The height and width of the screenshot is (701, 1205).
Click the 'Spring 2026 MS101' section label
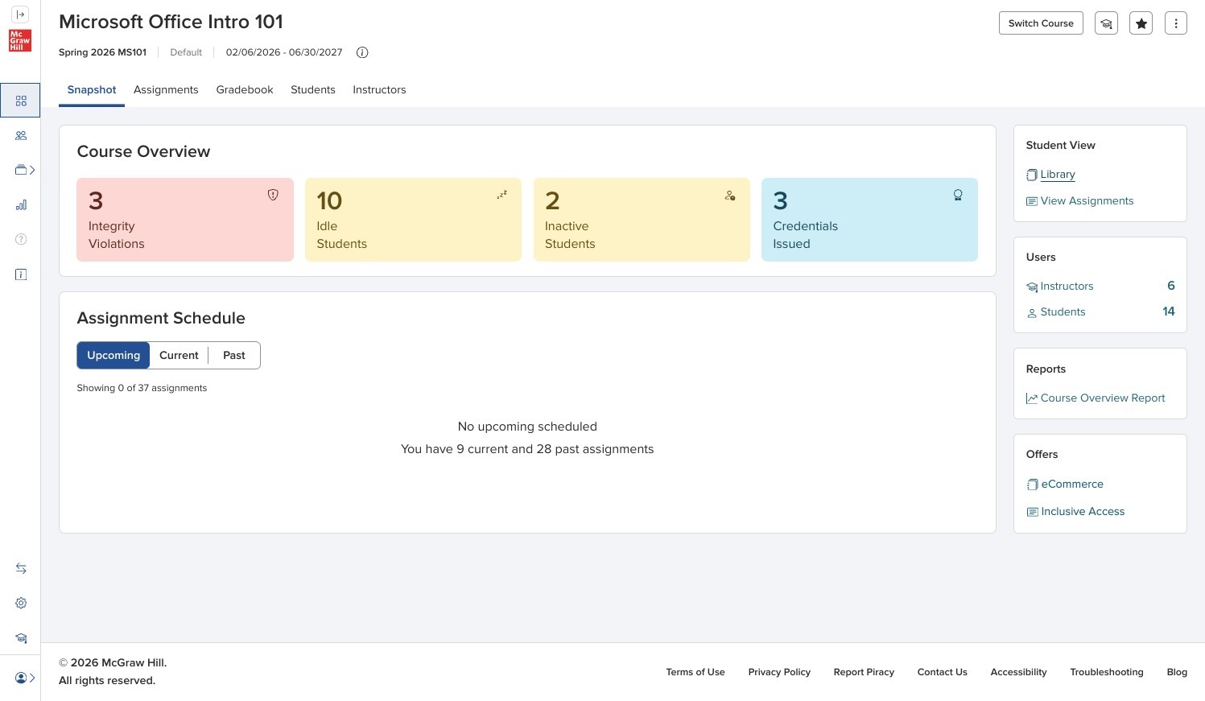tap(102, 52)
